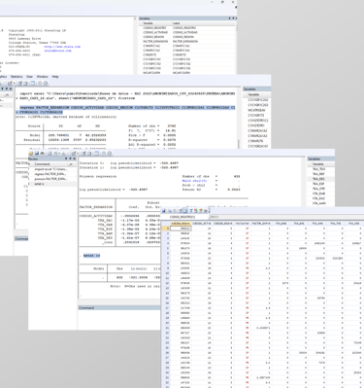This screenshot has width=364, height=388.
Task: Close the Review panel in front Stata window
Action: click(74, 159)
